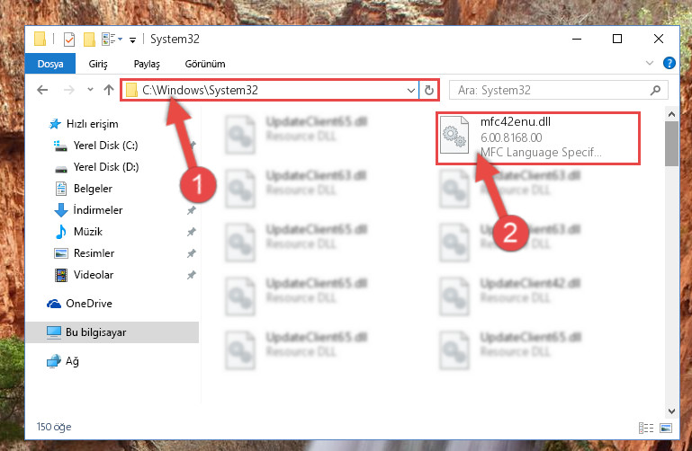Open the Dosya menu tab
This screenshot has height=451, width=692.
[x=50, y=64]
